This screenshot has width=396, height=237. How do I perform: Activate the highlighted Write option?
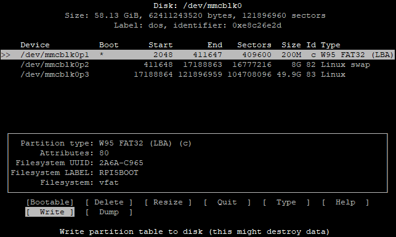[50, 212]
